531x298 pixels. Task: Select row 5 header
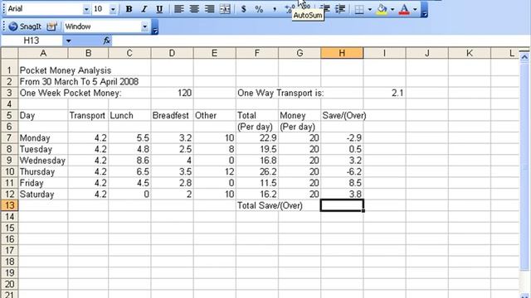(9, 115)
